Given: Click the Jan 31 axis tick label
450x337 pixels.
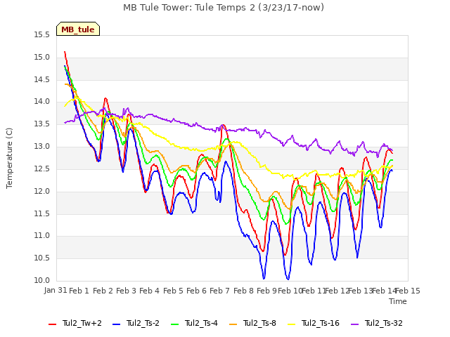Looking at the screenshot, I should pos(56,291).
